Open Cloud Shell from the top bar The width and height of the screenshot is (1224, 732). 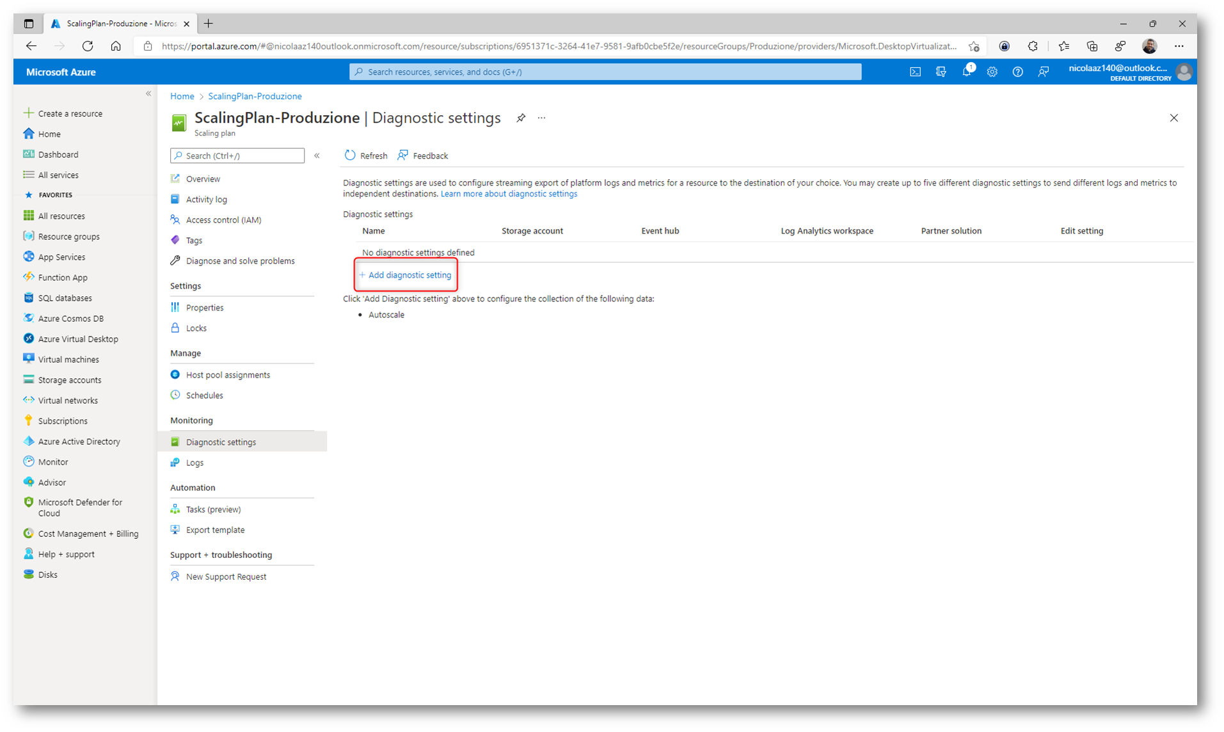pos(915,72)
